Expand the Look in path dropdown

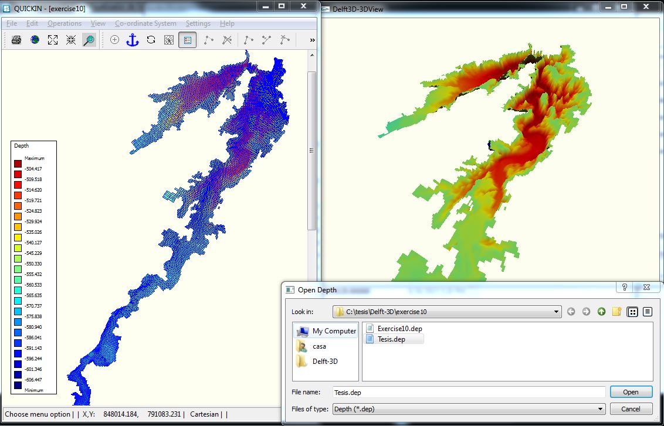click(556, 312)
